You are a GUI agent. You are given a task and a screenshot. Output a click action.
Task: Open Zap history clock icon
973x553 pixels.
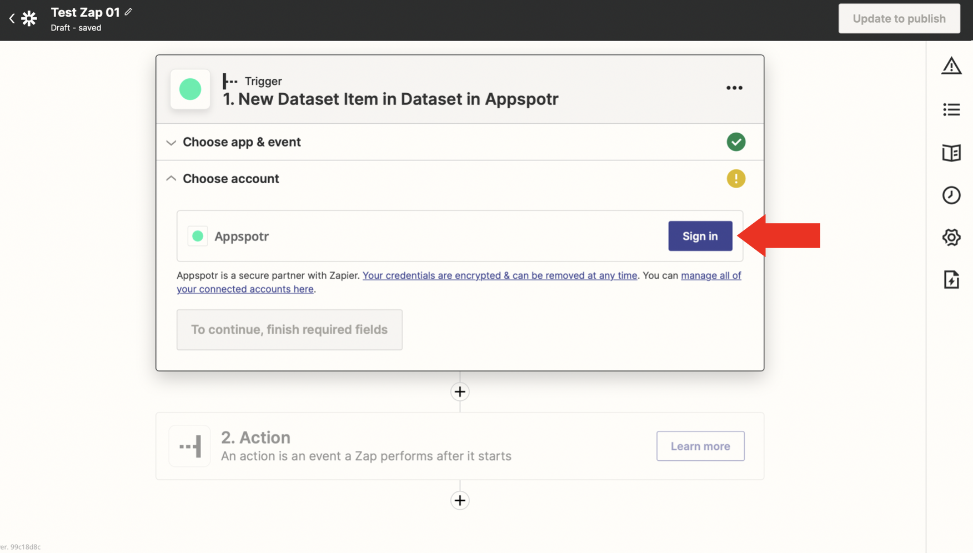pyautogui.click(x=951, y=195)
